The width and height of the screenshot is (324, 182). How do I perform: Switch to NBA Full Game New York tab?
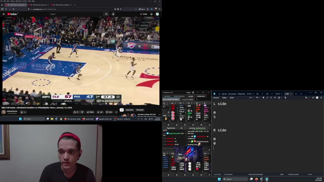click(38, 5)
